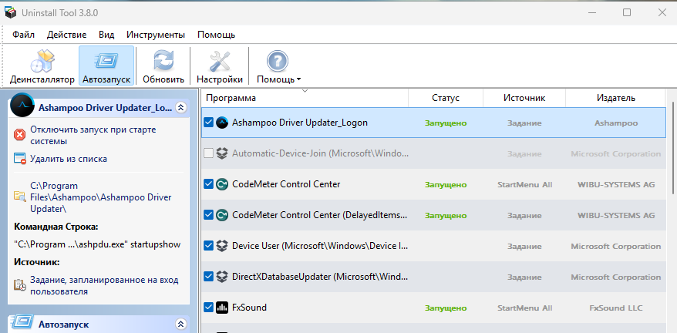Sort by the Программа column header
The image size is (677, 333).
(x=305, y=98)
